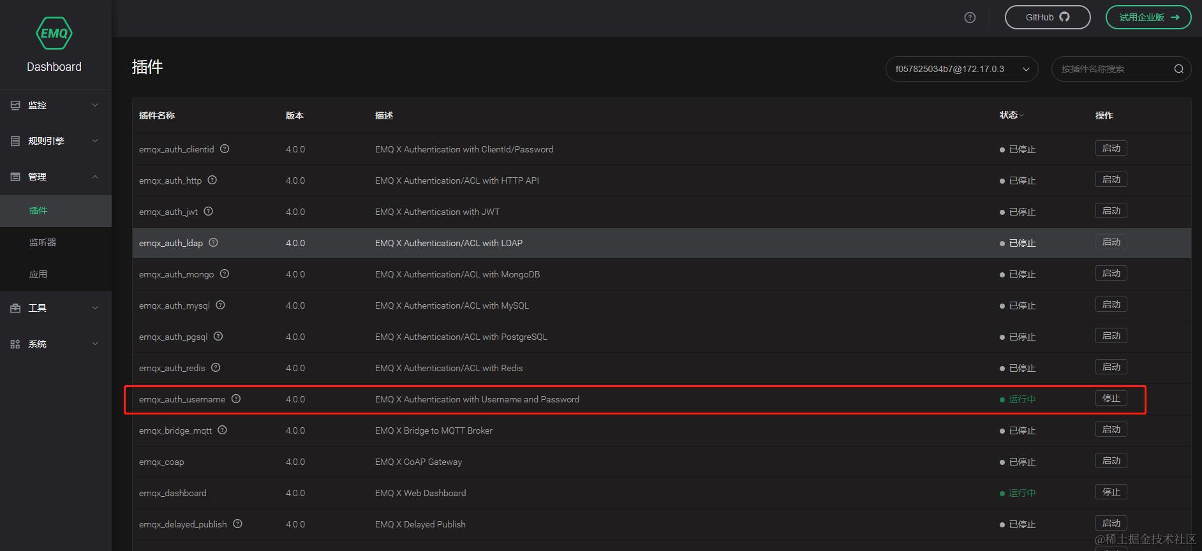The image size is (1202, 551).
Task: Click the emqx_dashboard plugin name
Action: click(x=173, y=493)
